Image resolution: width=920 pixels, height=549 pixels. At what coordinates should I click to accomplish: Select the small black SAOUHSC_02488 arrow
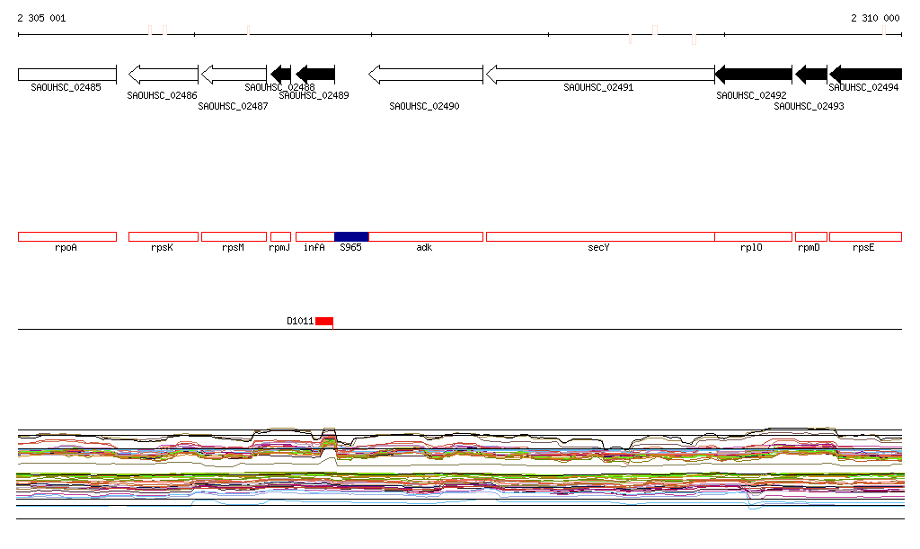(281, 75)
